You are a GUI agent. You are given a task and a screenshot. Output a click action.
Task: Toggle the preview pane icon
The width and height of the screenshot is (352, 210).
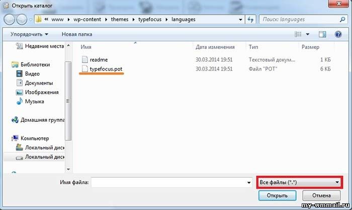pos(322,34)
